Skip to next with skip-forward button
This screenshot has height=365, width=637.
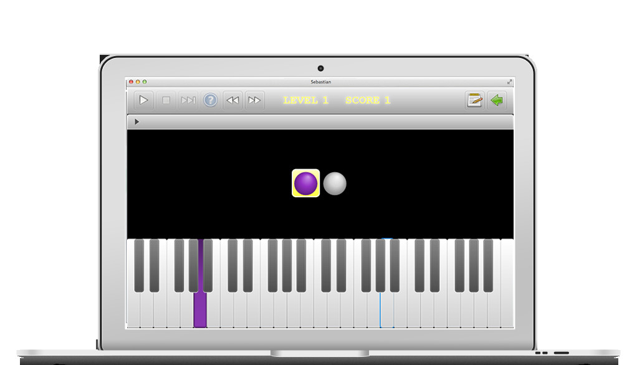188,100
